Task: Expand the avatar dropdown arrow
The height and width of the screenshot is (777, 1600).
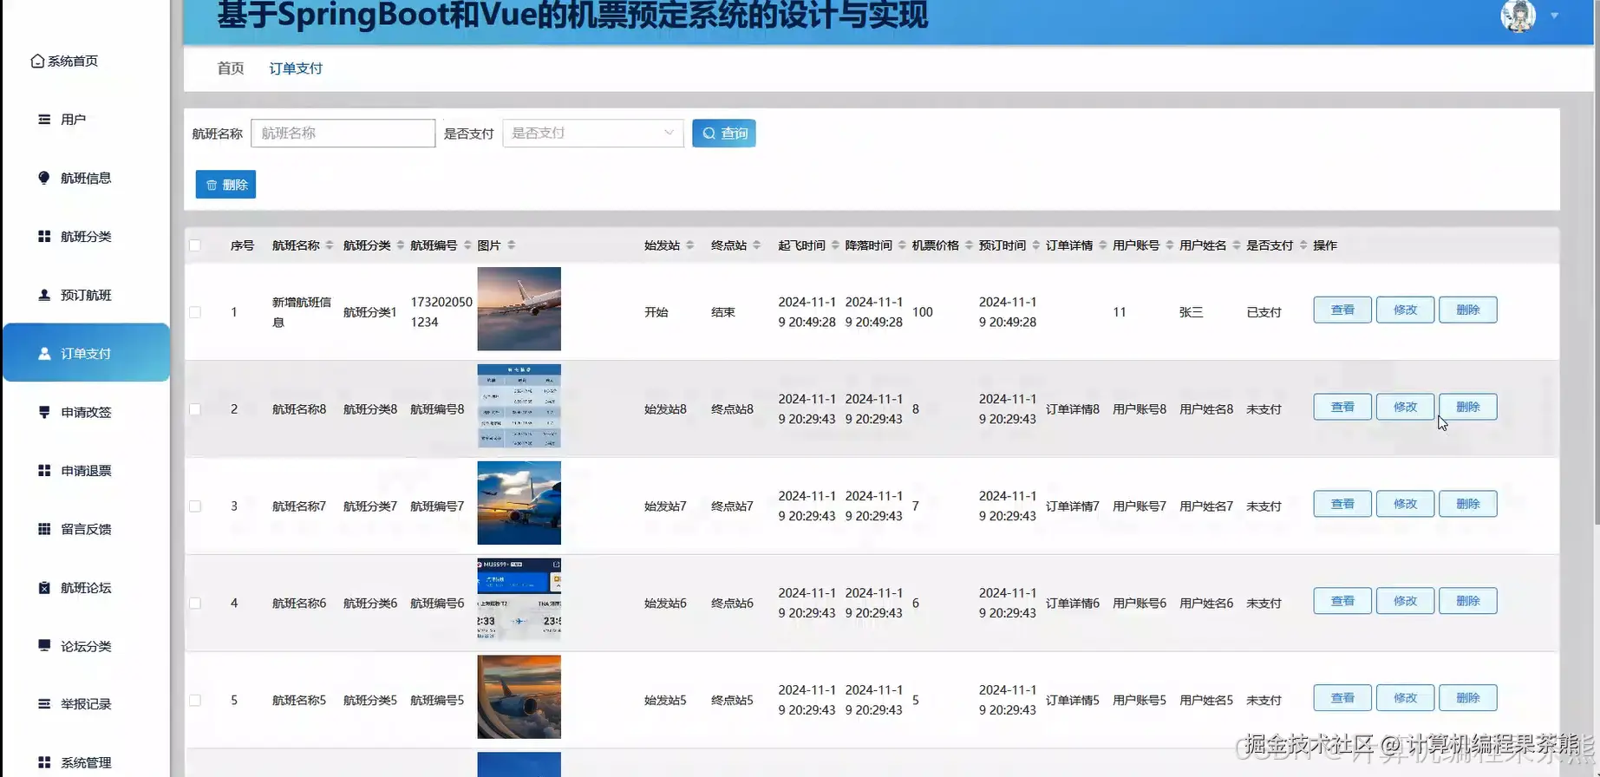Action: click(1554, 16)
